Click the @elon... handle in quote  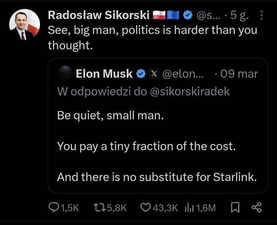coord(183,74)
